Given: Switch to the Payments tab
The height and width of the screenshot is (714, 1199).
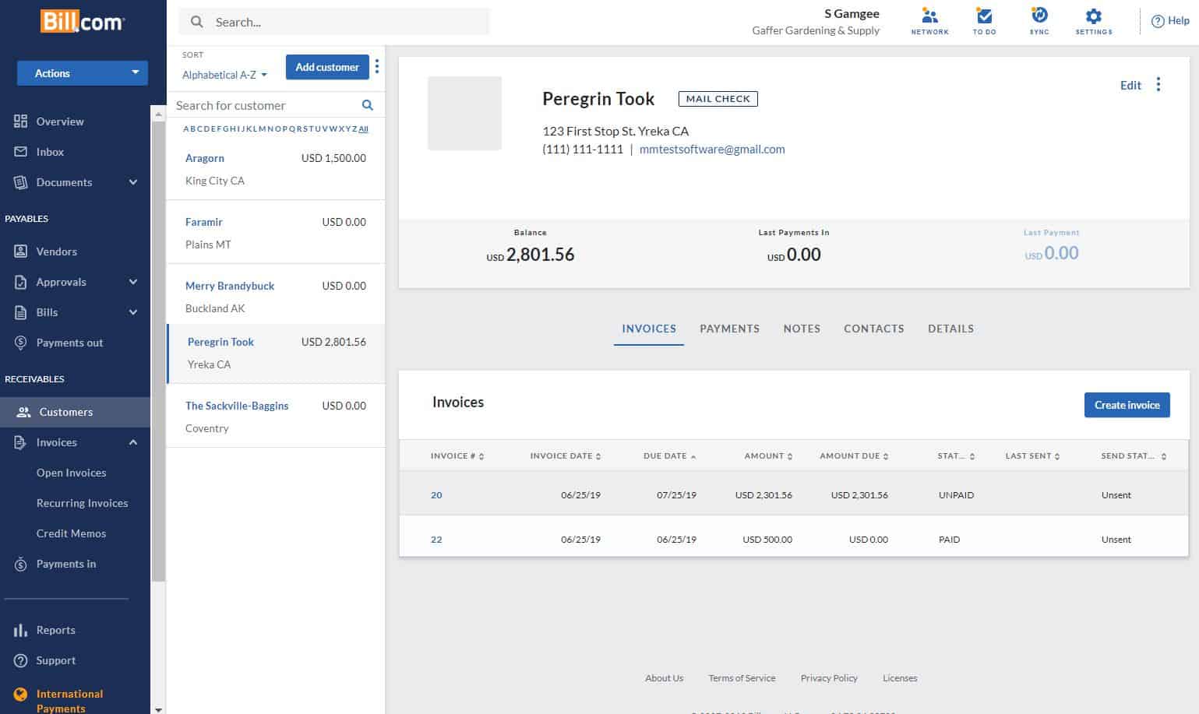Looking at the screenshot, I should (x=729, y=329).
